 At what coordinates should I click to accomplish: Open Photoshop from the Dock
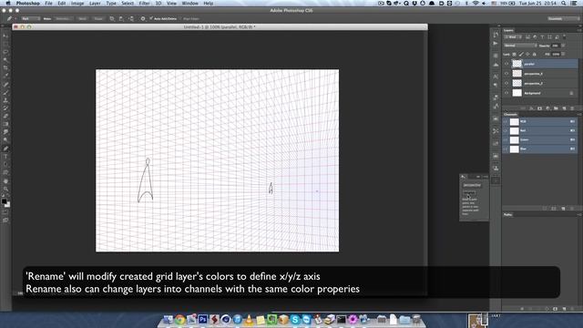tap(202, 319)
